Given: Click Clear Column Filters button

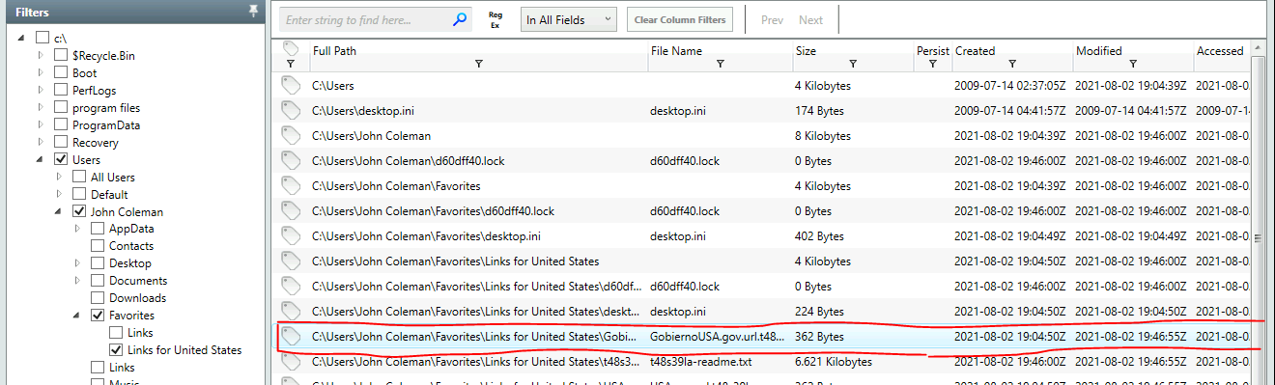Looking at the screenshot, I should click(x=680, y=19).
